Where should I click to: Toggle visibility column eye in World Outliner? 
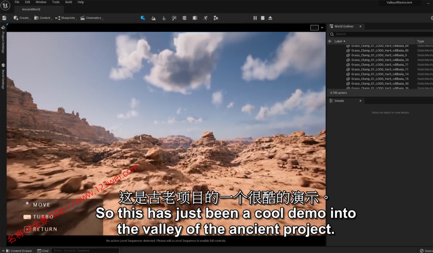[x=329, y=41]
